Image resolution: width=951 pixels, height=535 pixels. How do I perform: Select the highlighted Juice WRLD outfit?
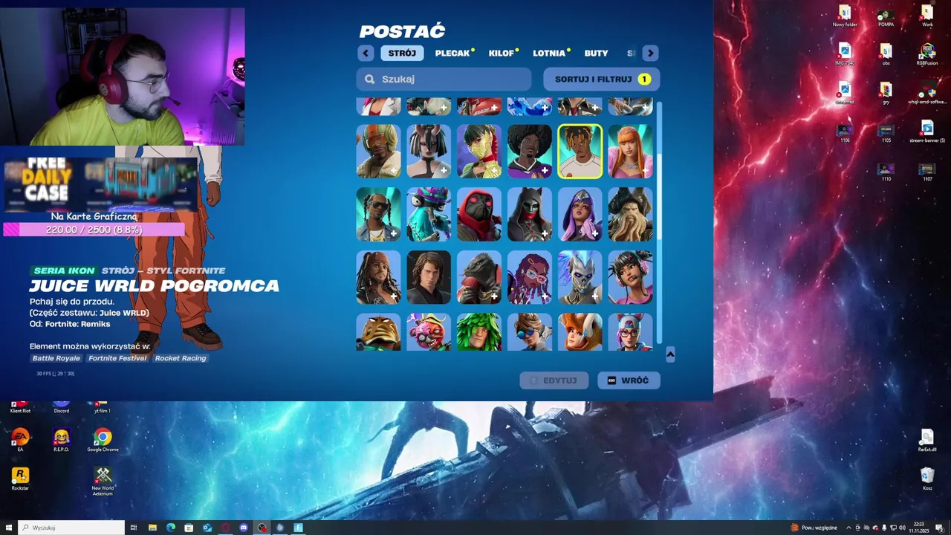click(x=580, y=152)
